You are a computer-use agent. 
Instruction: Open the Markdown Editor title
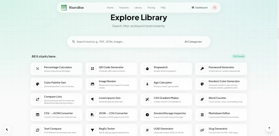219,113
